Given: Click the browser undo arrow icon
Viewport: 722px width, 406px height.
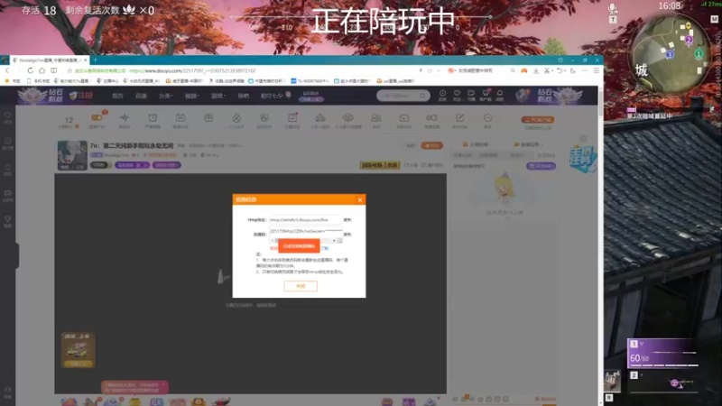Looking at the screenshot, I should [x=559, y=71].
